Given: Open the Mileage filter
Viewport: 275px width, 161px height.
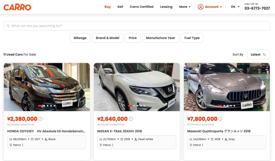Looking at the screenshot, I should 80,38.
